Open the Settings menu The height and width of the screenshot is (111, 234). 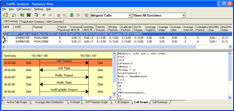coord(39,9)
